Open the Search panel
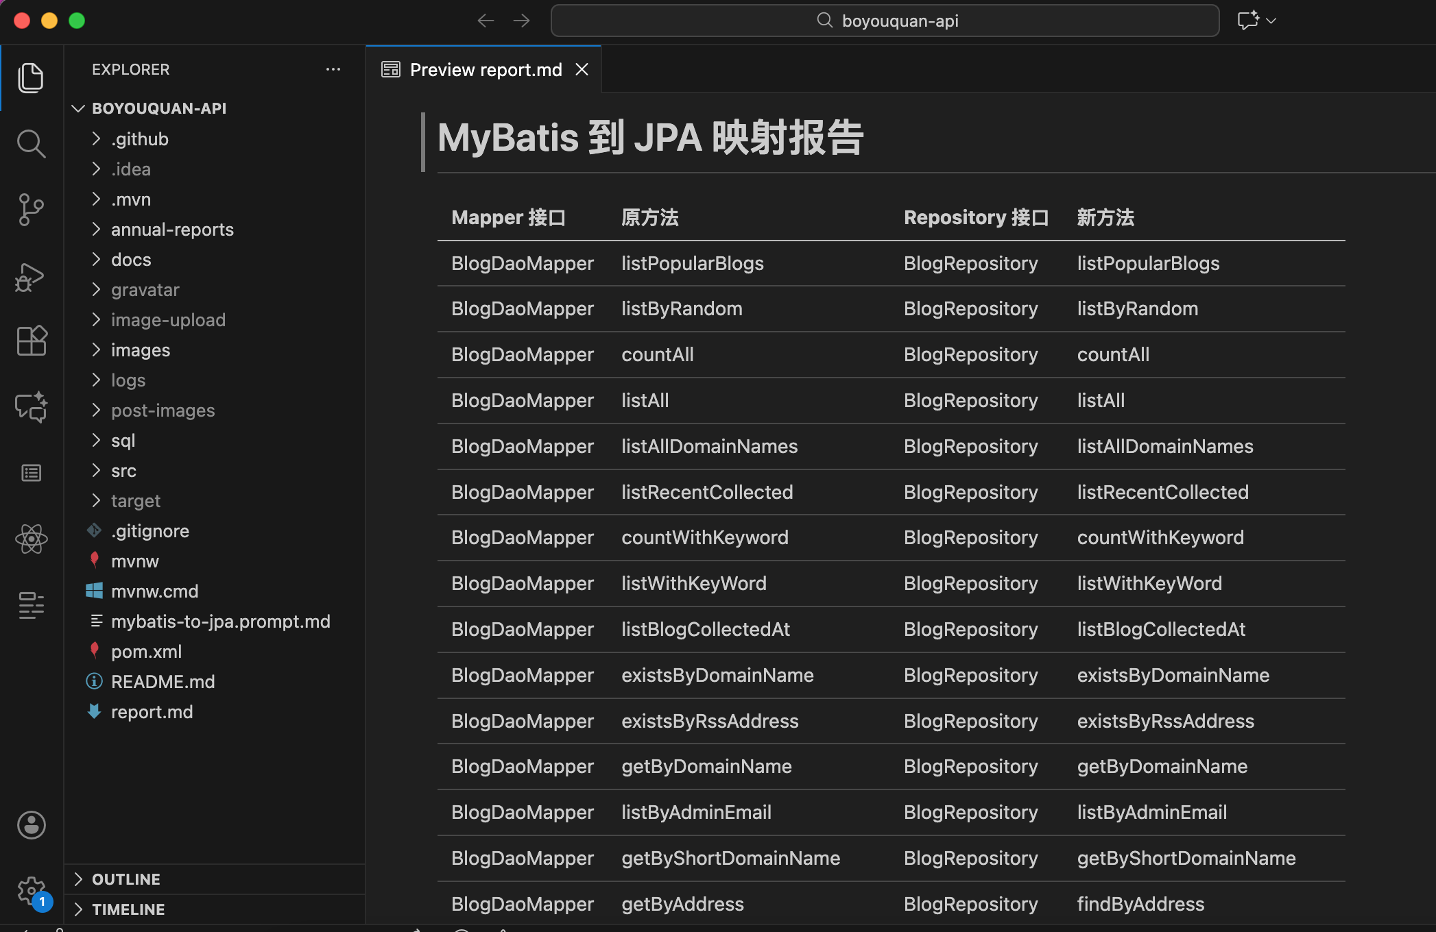The height and width of the screenshot is (932, 1436). point(32,143)
